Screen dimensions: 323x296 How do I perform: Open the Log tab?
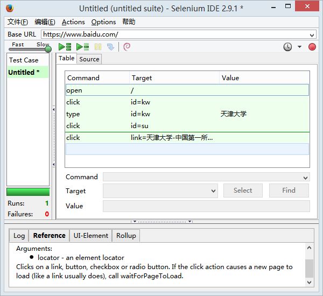click(19, 235)
